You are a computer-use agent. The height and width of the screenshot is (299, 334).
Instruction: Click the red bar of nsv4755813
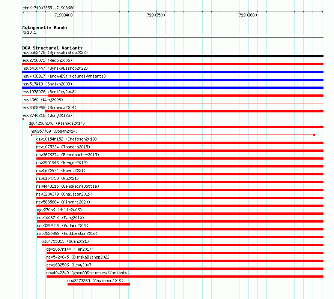(183, 245)
